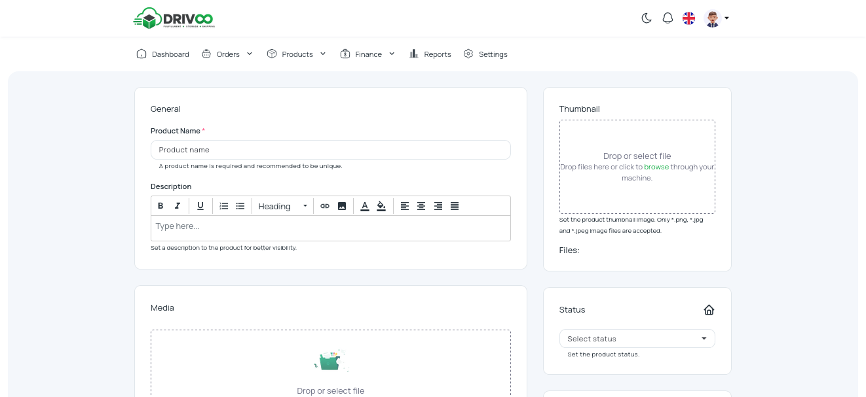Click the Dashboard home icon
This screenshot has height=397, width=866.
[141, 54]
